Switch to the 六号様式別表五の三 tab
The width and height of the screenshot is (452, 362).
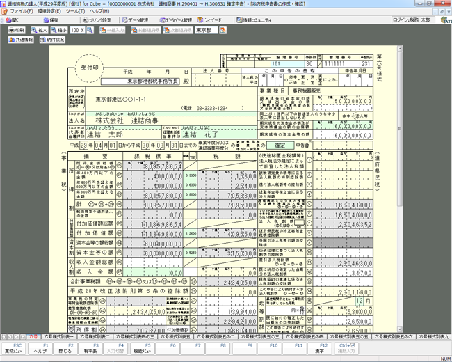pyautogui.click(x=260, y=337)
